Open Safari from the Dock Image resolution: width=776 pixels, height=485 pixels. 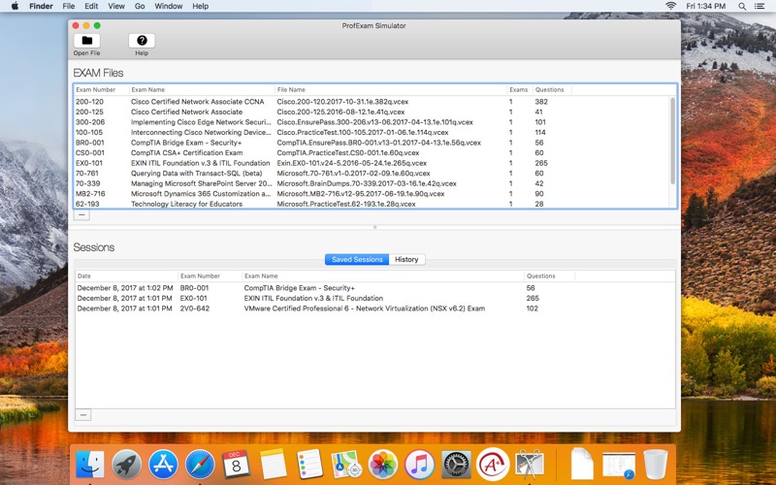[x=200, y=465]
